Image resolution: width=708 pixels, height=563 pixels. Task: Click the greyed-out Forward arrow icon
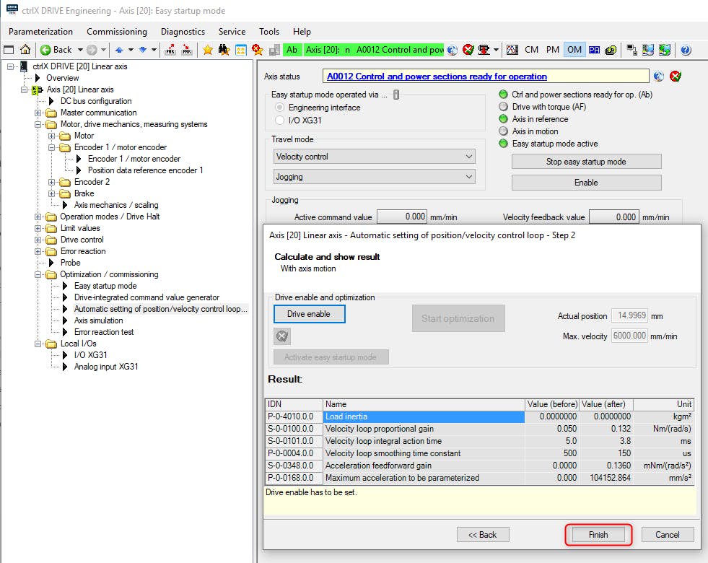tap(92, 50)
